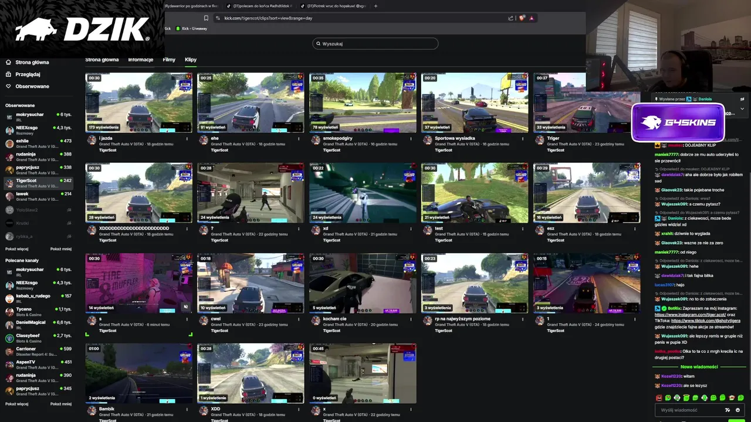Open the TikTok shotytigera link in chat

706,321
